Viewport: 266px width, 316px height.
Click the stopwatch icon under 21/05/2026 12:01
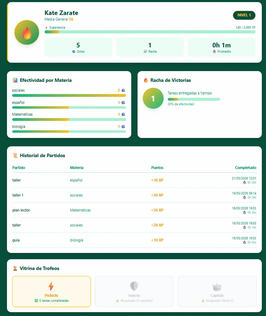click(244, 183)
